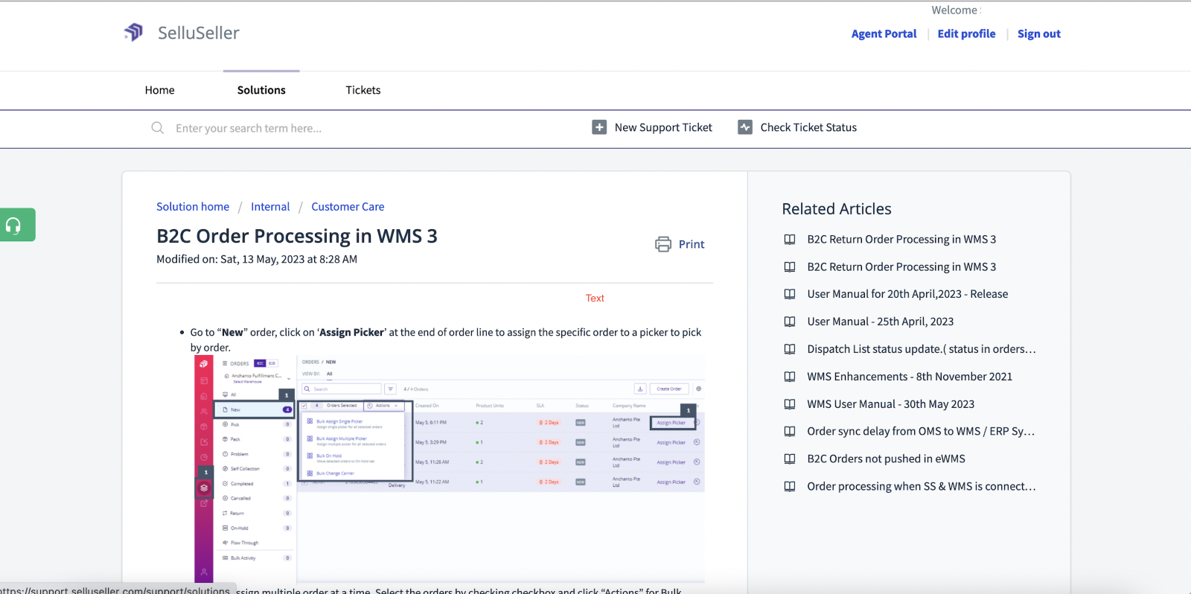Click Edit profile link
This screenshot has width=1191, height=594.
(966, 33)
